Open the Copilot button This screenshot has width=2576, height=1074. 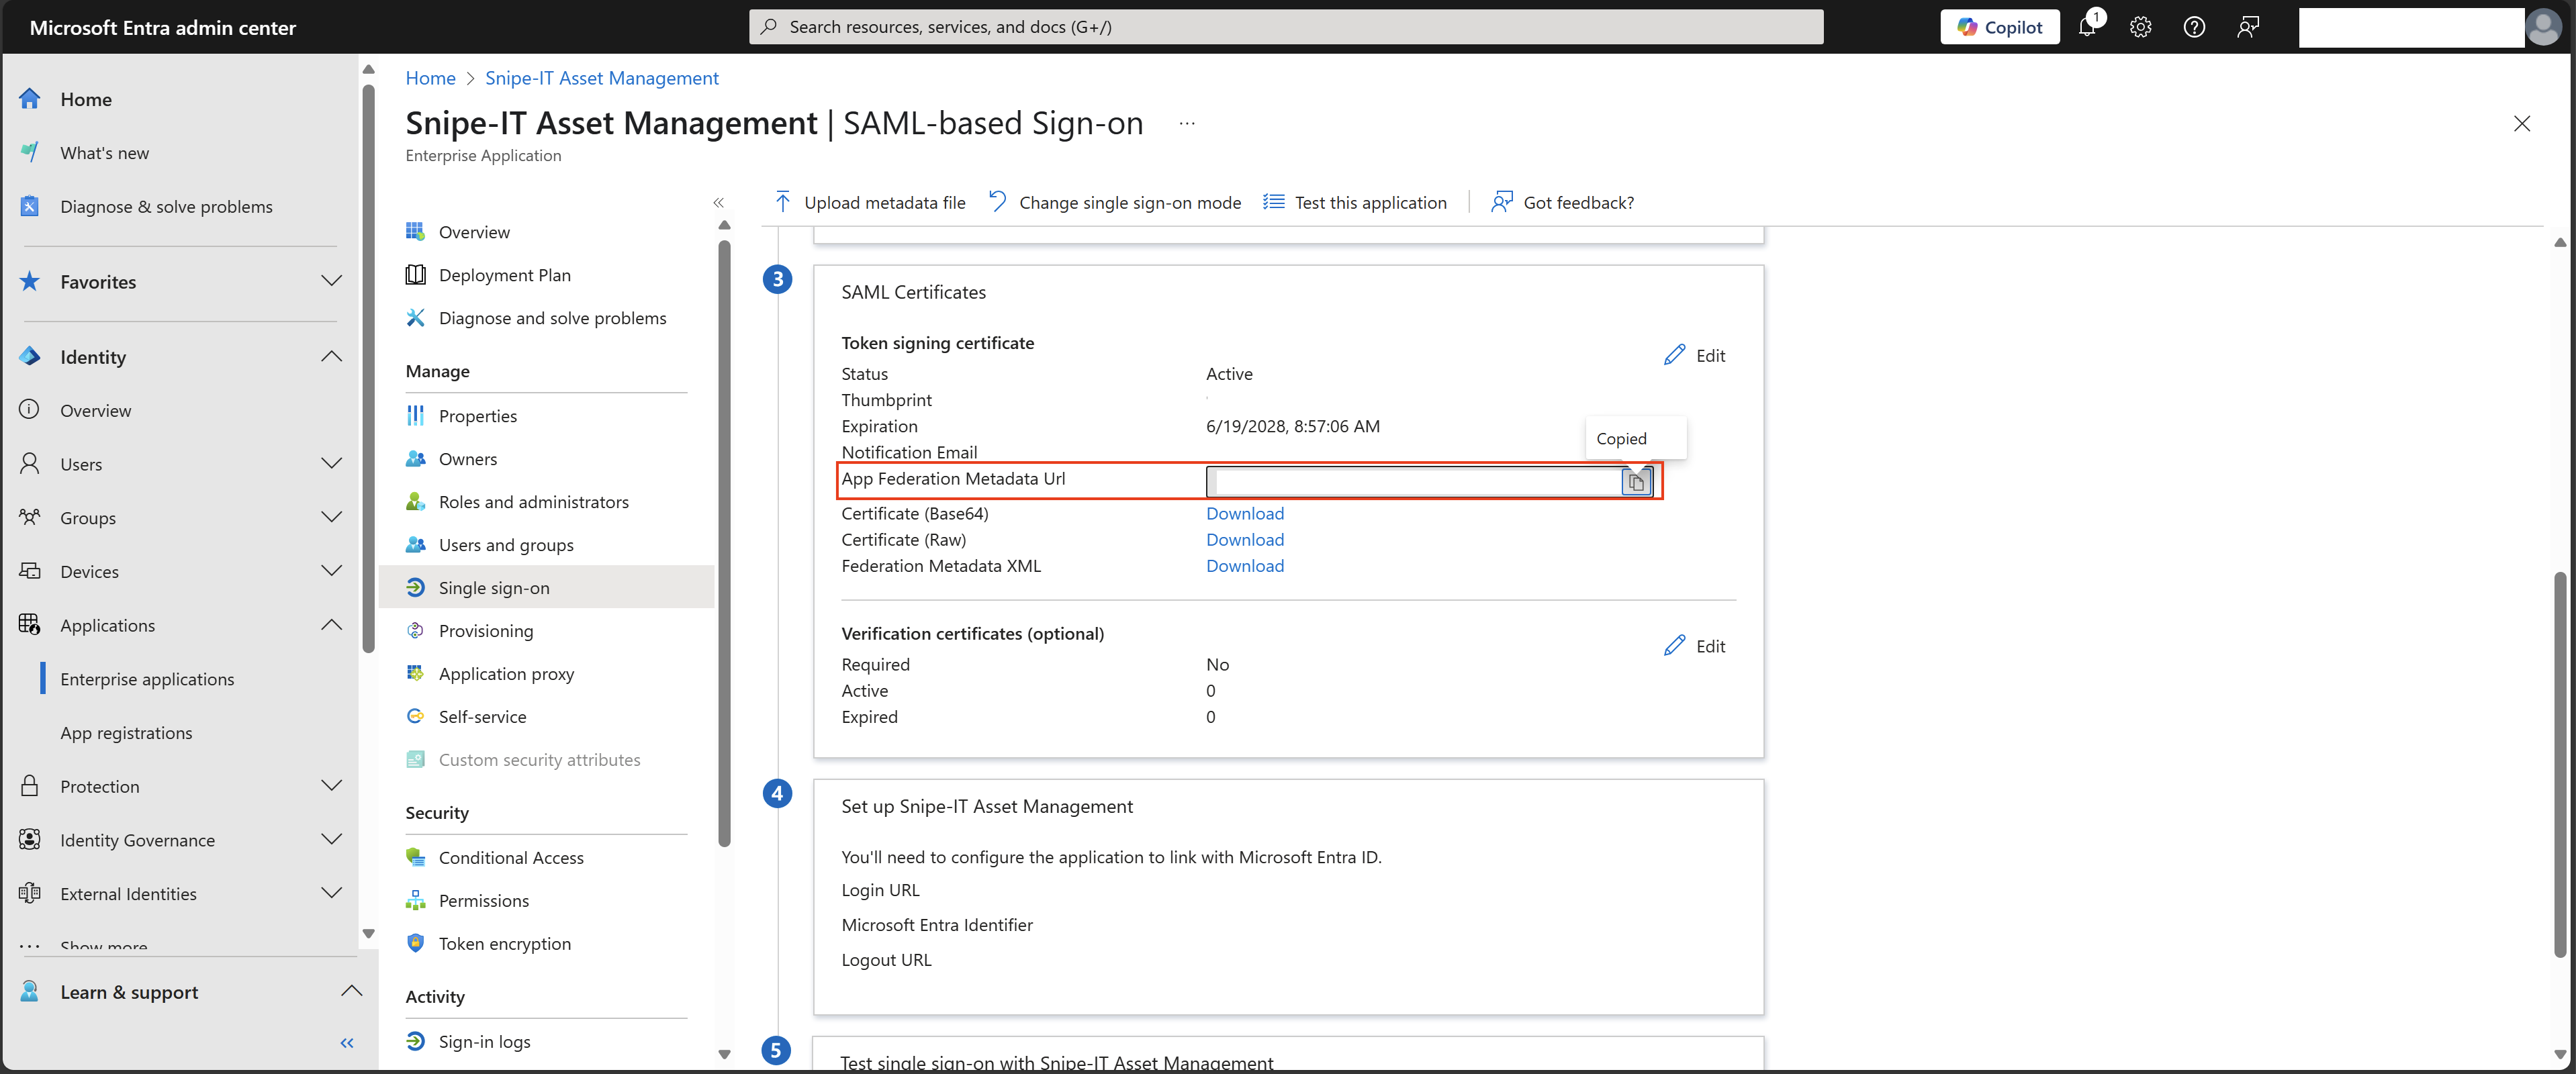(x=1999, y=27)
